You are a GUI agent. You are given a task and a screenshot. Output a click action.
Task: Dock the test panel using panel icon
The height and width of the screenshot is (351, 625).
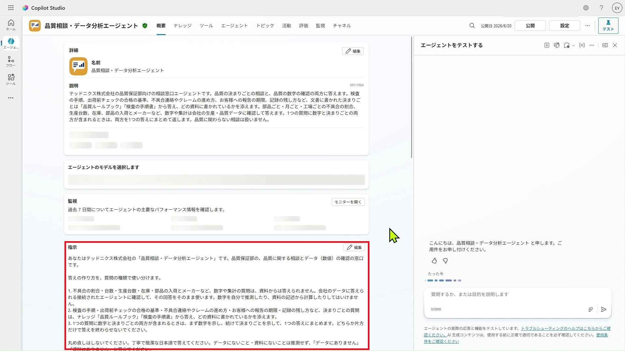605,45
